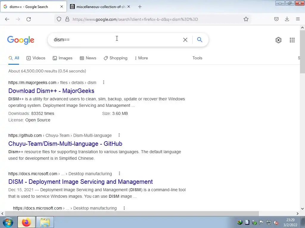Close the dism== Google Search tab
The width and height of the screenshot is (305, 228).
pyautogui.click(x=62, y=7)
